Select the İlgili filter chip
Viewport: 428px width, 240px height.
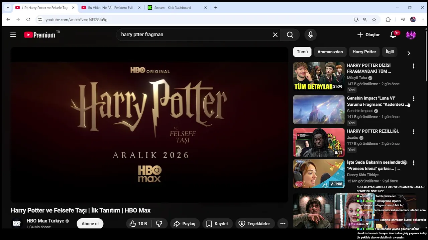tap(390, 52)
